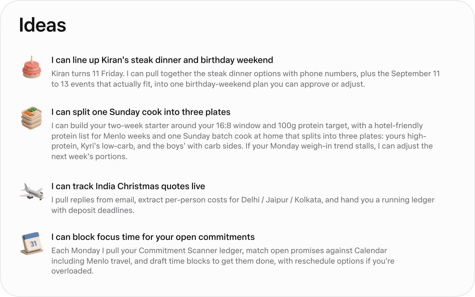
Task: Click the line about reschedule options if overloaded
Action: (x=223, y=261)
